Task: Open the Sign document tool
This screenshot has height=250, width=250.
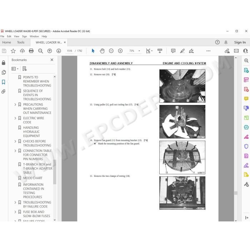Action: 191,51
